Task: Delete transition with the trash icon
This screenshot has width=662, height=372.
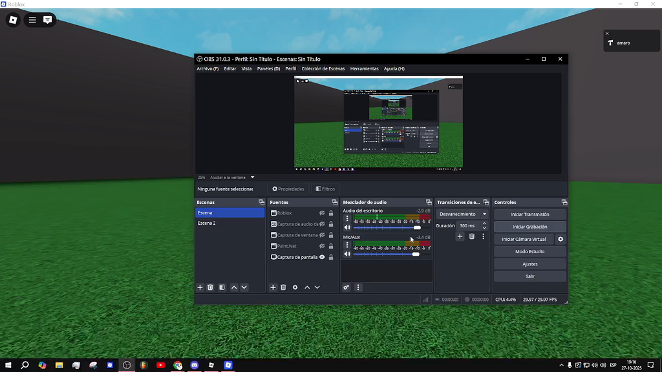Action: pyautogui.click(x=471, y=236)
